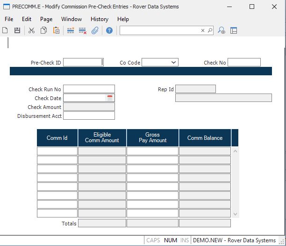
Task: Open the File menu
Action: click(x=9, y=19)
